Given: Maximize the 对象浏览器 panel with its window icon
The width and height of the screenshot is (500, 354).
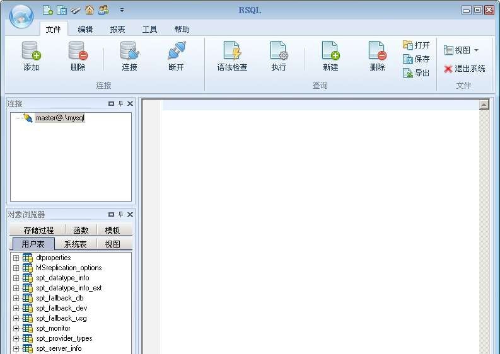Looking at the screenshot, I should (111, 214).
